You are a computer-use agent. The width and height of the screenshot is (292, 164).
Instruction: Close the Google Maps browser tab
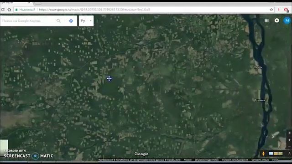29,3
